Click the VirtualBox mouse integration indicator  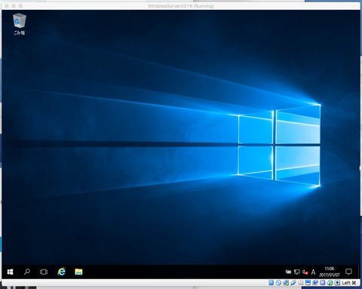pyautogui.click(x=330, y=283)
